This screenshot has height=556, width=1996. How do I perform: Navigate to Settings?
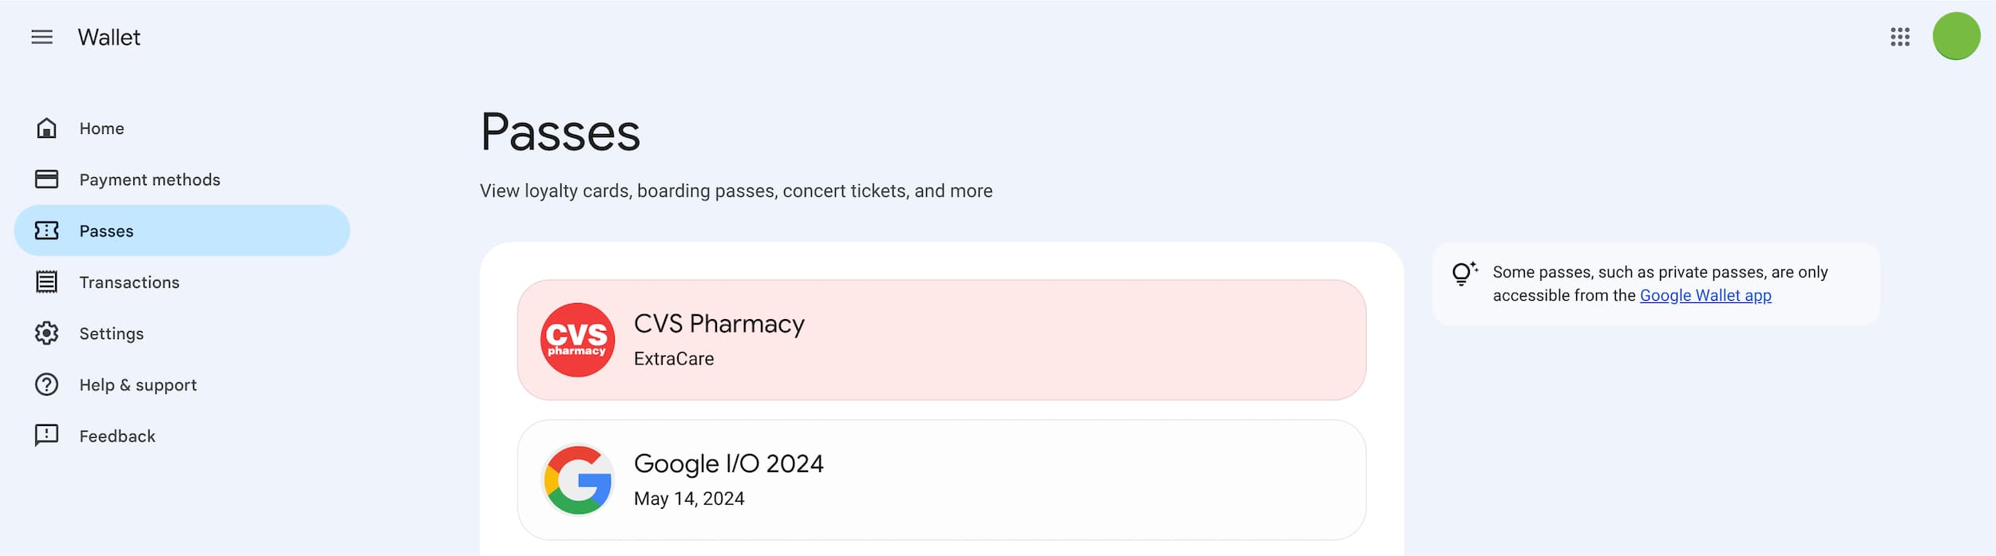click(x=111, y=333)
